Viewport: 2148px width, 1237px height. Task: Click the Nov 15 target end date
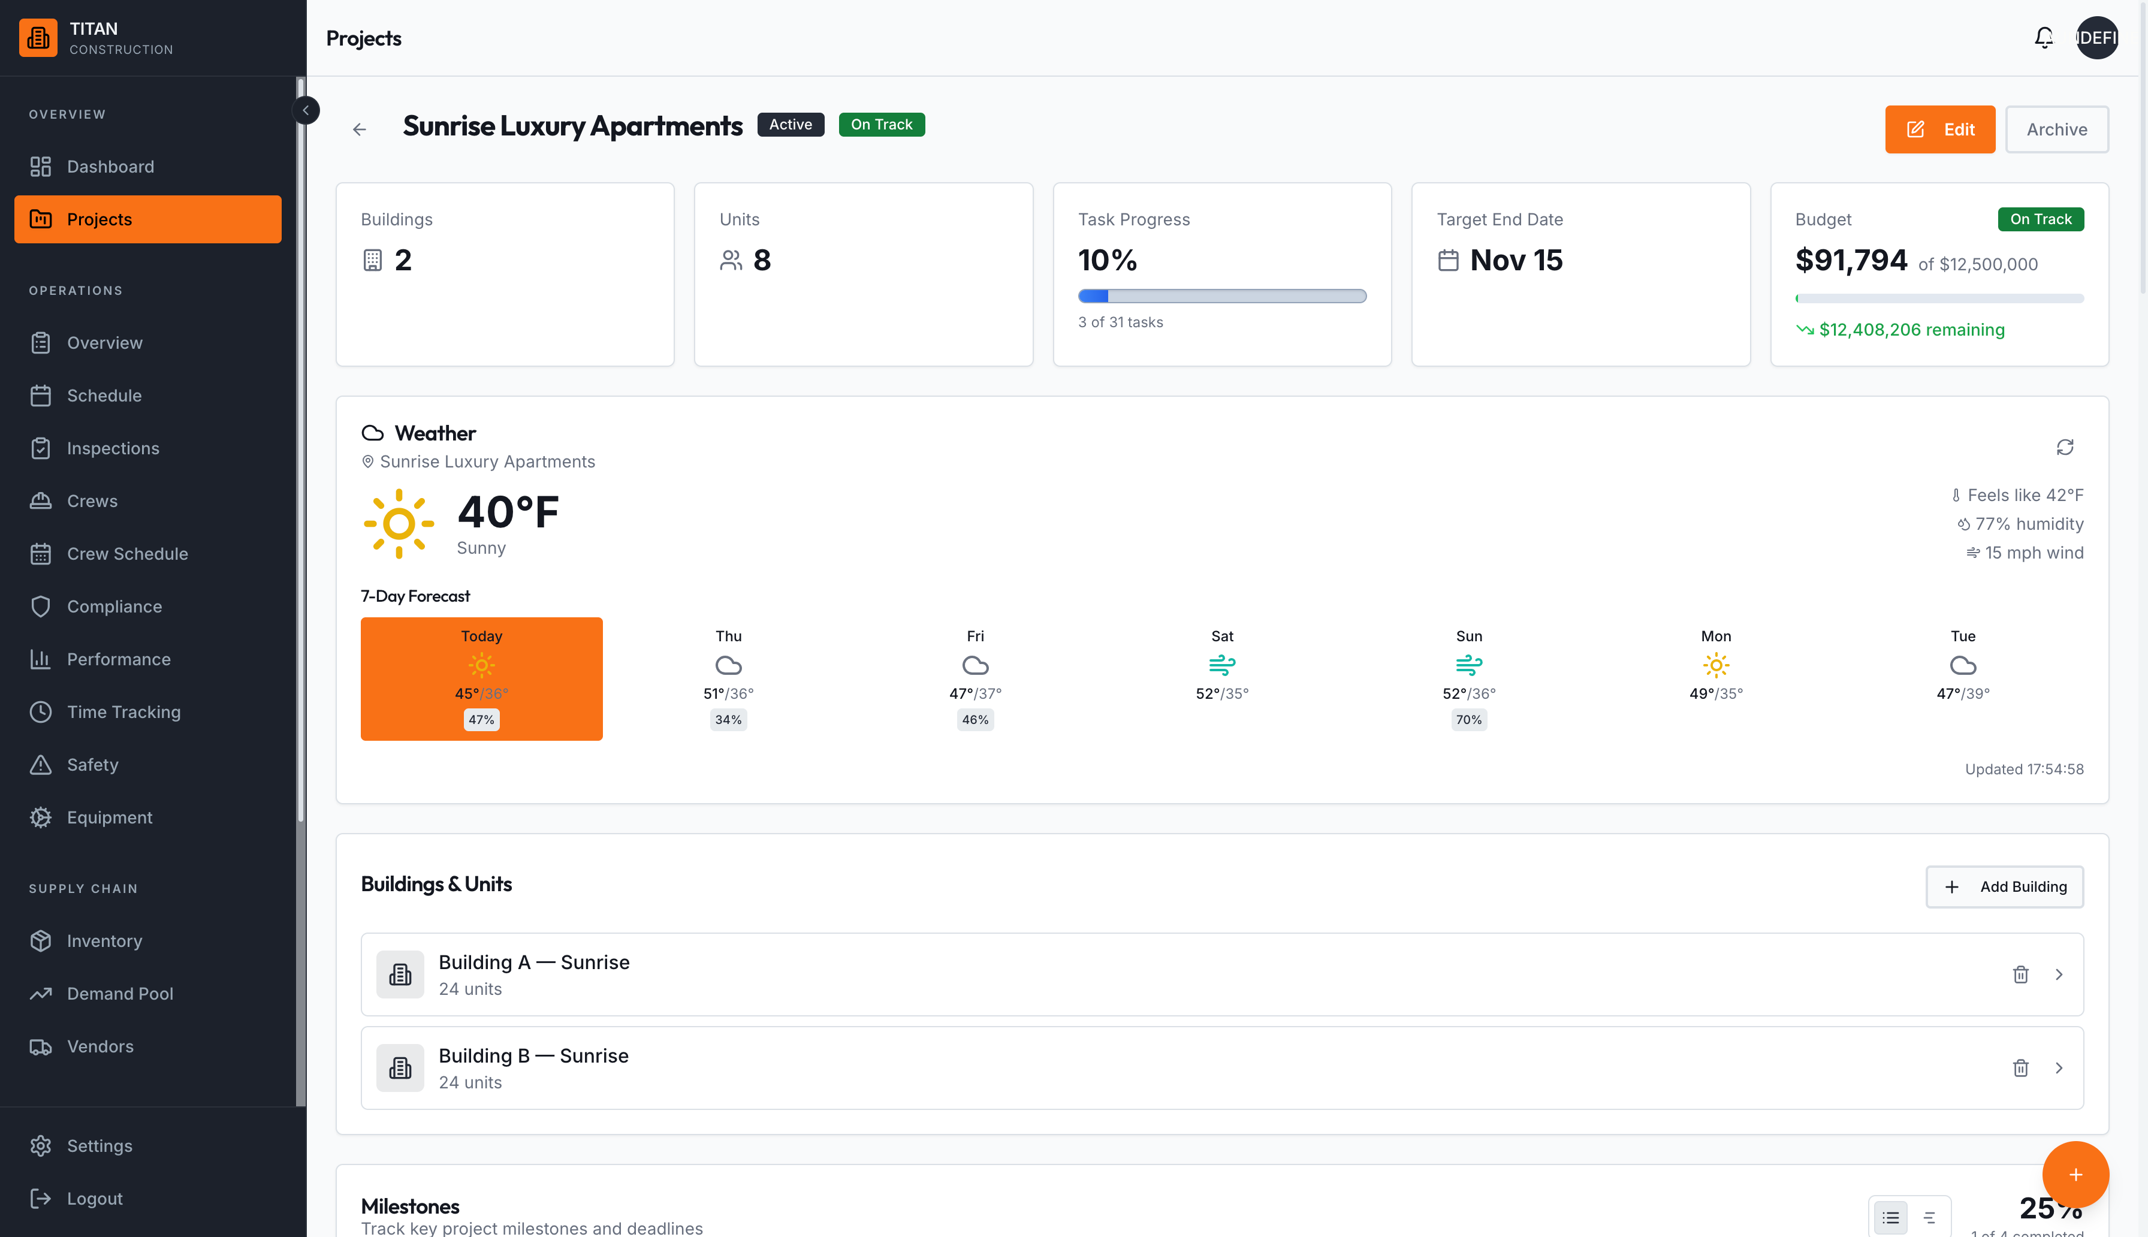pos(1516,260)
